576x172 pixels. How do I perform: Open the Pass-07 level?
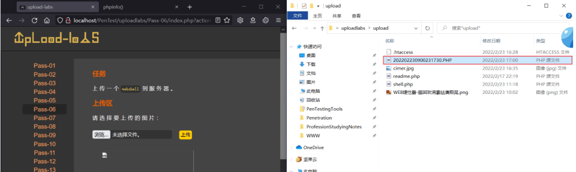click(x=44, y=118)
